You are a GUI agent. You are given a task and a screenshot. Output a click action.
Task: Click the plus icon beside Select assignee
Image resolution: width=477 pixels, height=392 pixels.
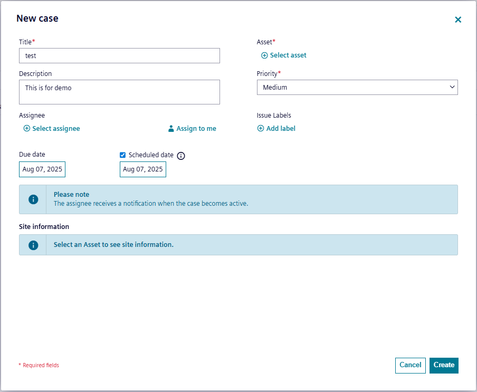tap(27, 129)
